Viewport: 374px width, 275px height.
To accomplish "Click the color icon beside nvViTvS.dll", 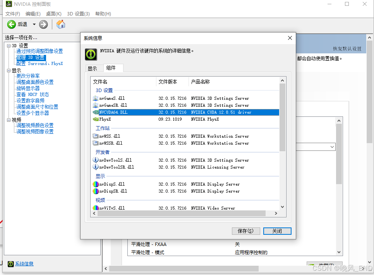I will coord(95,208).
